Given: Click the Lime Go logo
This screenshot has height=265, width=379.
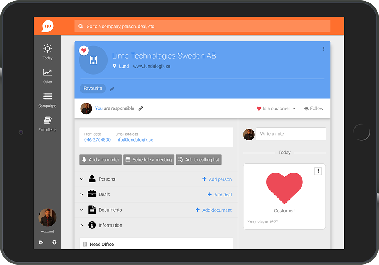Looking at the screenshot, I should pos(48,26).
